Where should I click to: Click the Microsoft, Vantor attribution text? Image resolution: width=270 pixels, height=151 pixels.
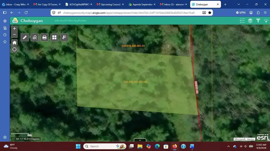[244, 139]
